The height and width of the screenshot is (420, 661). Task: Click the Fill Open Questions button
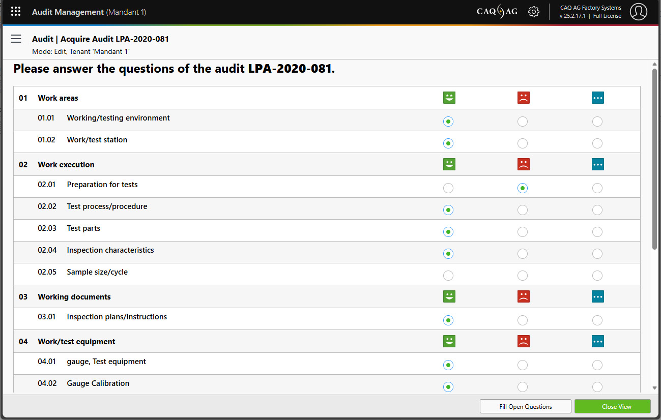(525, 406)
